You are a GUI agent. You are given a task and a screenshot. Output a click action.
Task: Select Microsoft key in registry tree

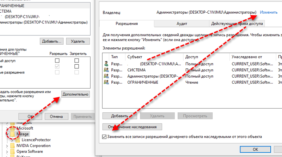25,128
